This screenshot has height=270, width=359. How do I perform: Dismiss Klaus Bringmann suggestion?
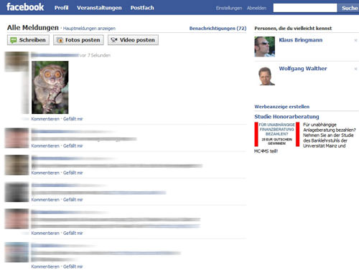point(355,40)
